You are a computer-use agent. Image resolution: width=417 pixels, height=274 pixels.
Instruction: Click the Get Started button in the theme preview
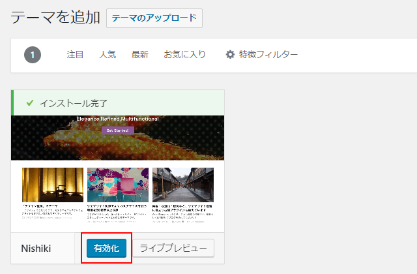coord(118,130)
